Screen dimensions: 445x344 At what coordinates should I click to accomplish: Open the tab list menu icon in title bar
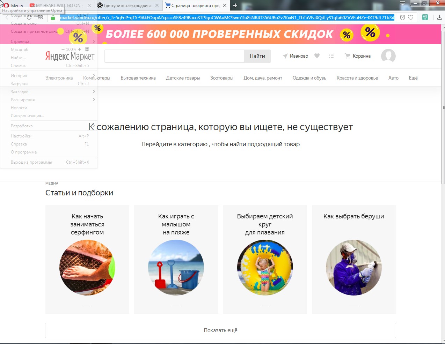tap(403, 3)
